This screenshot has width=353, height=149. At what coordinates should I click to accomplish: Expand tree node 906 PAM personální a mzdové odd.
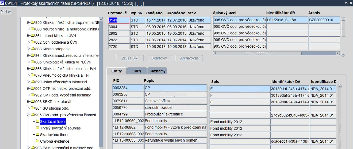pos(28,148)
